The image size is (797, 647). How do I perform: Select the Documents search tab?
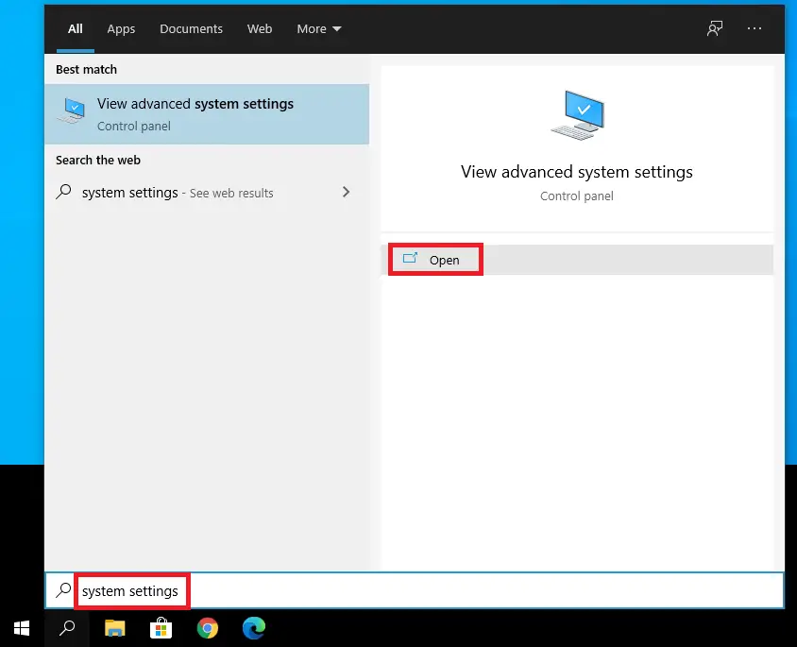[191, 29]
